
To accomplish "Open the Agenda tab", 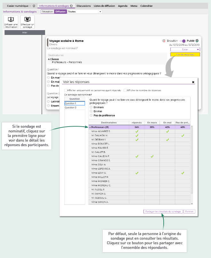I will pos(122,6).
